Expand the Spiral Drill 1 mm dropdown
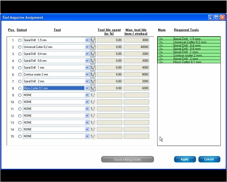 click(87, 68)
